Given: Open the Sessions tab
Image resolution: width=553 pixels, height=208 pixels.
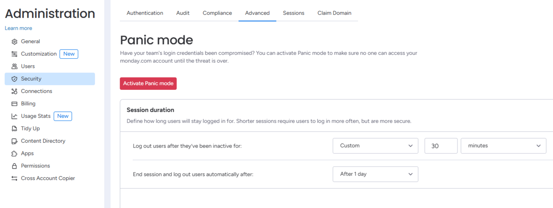Looking at the screenshot, I should click(x=294, y=13).
